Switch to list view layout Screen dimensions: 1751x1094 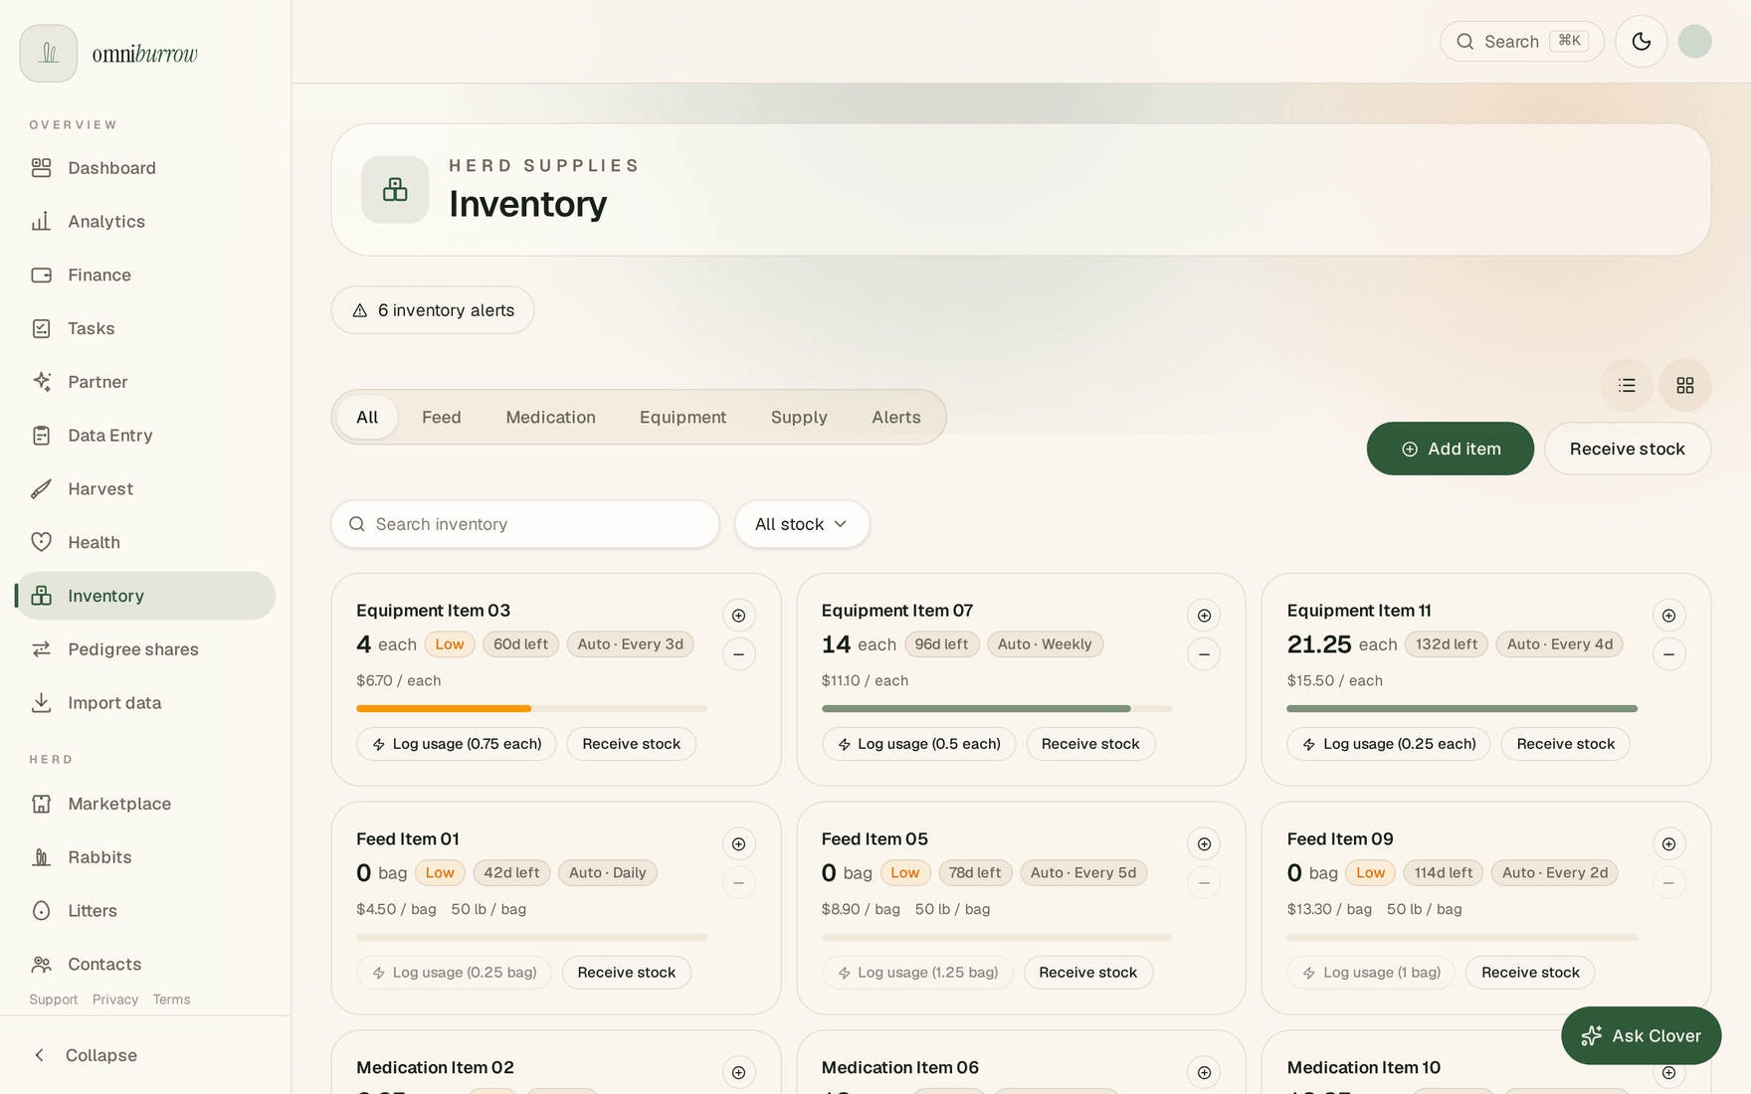tap(1628, 385)
